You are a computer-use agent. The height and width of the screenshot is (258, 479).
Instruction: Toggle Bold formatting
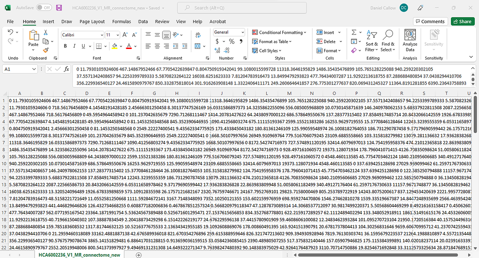click(65, 46)
